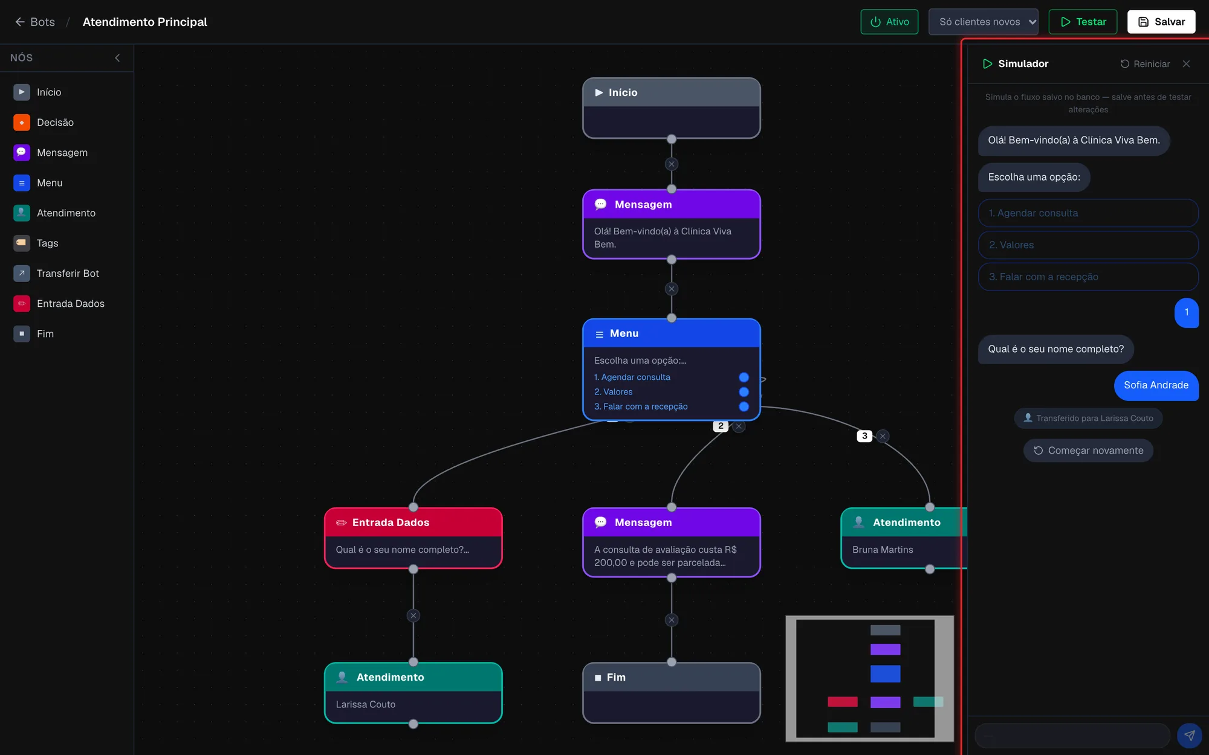Click the Testar button

tap(1083, 22)
